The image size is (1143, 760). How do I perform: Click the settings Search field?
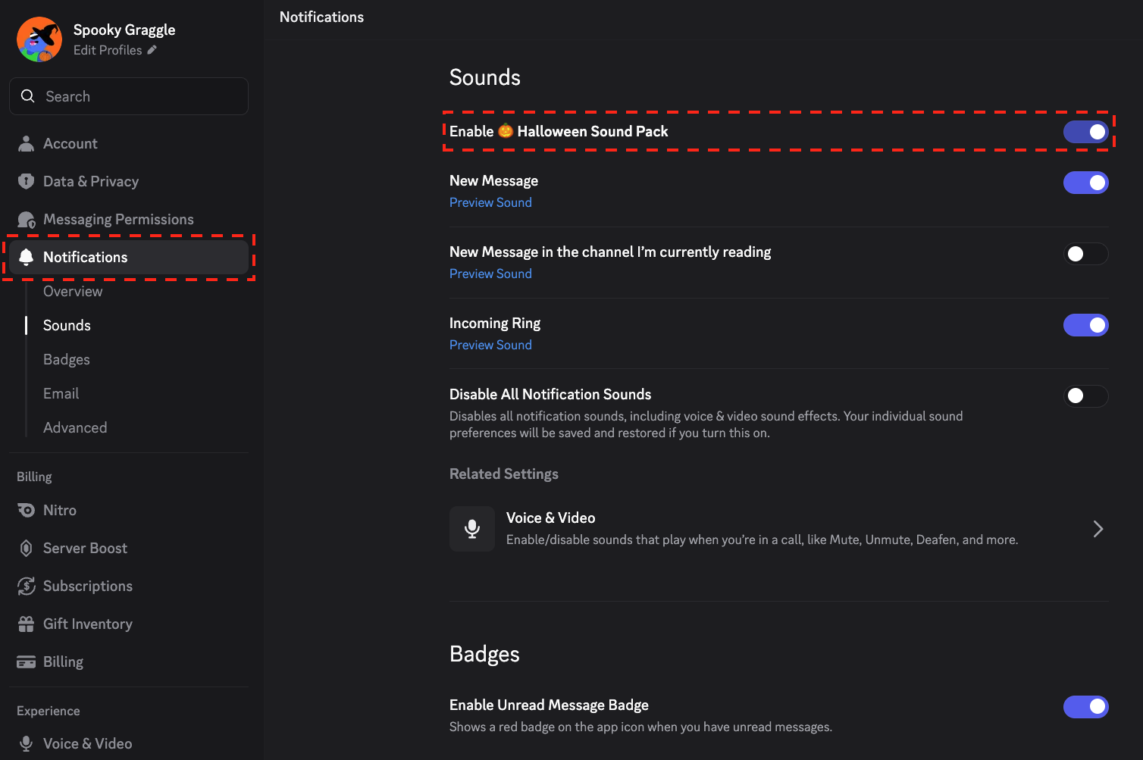(x=129, y=96)
